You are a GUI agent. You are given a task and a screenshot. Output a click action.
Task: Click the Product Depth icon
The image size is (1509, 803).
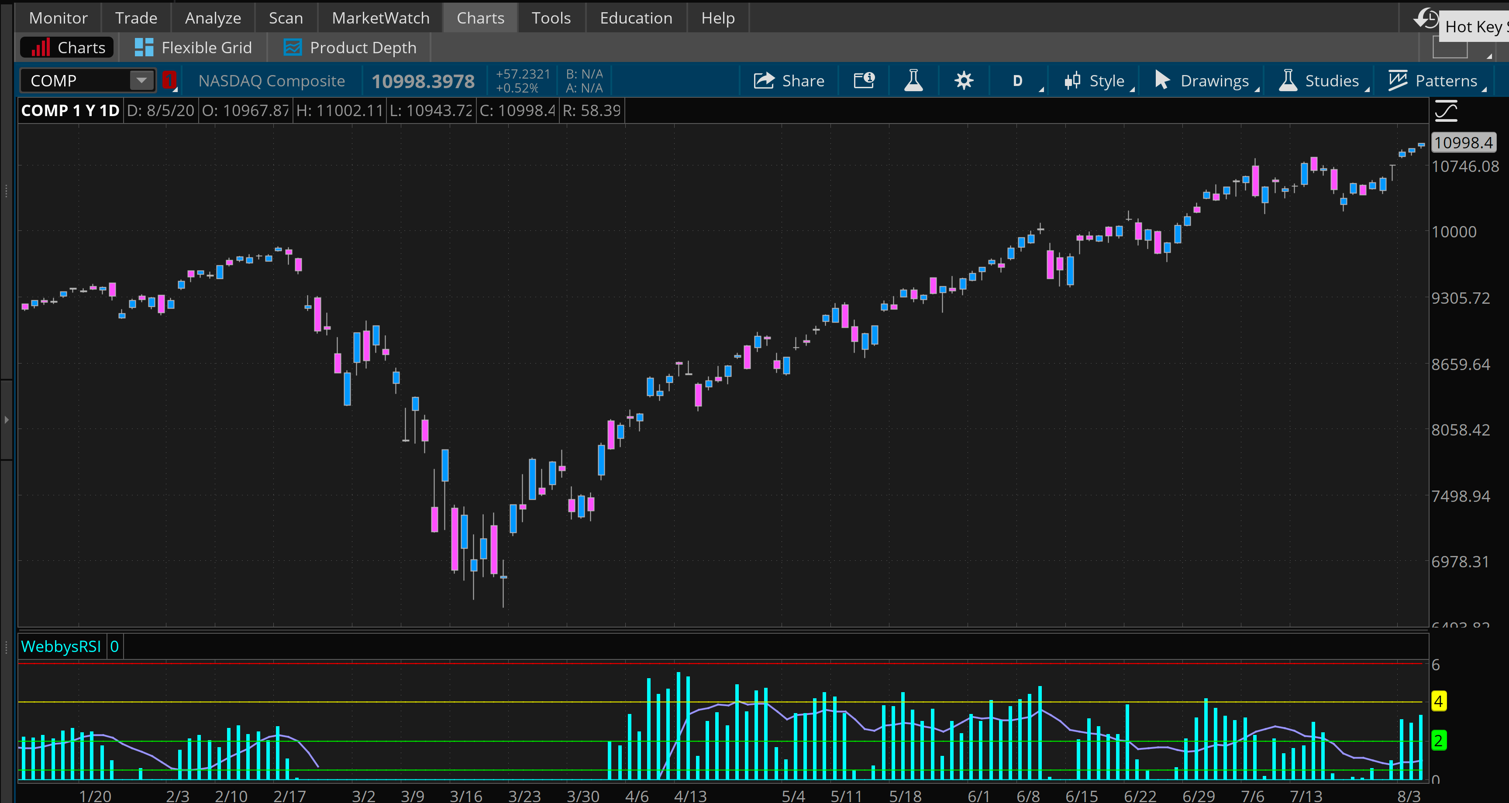(292, 47)
